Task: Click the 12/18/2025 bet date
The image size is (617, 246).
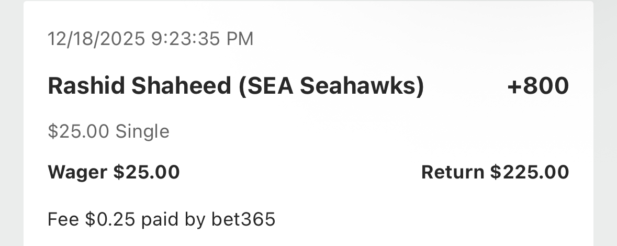Action: [95, 39]
